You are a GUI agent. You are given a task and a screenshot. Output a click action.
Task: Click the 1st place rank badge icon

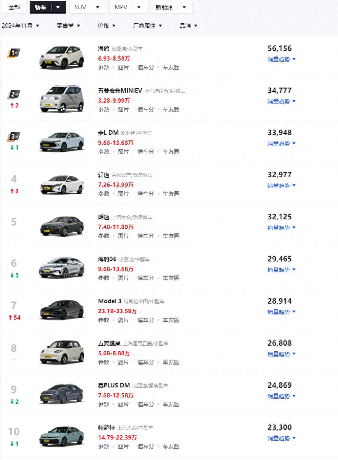pos(14,53)
